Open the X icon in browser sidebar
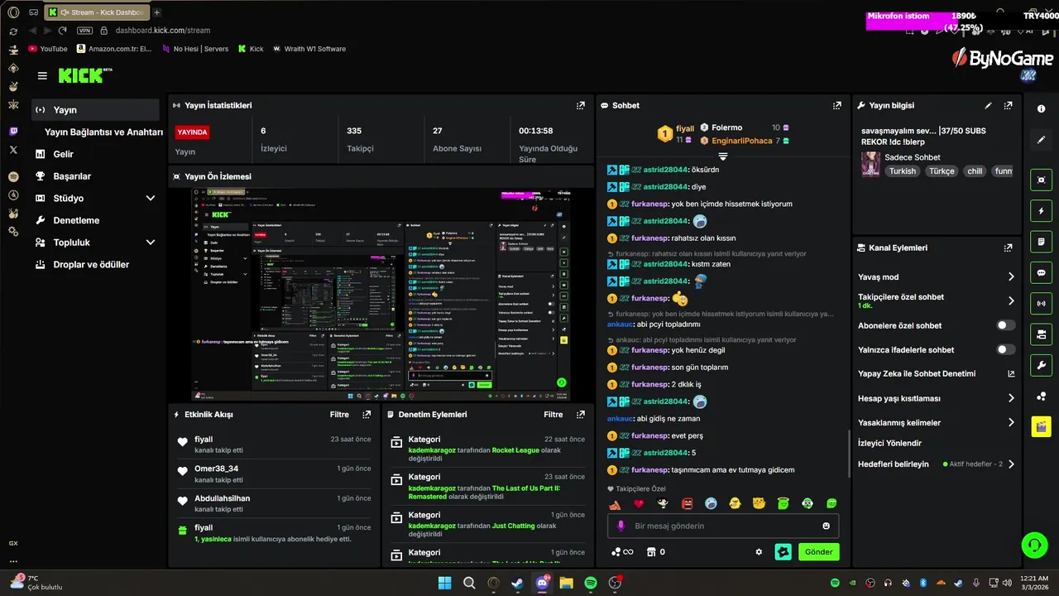This screenshot has height=596, width=1059. (13, 150)
